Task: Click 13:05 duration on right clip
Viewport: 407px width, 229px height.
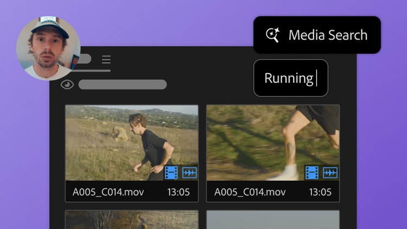Action: [320, 192]
